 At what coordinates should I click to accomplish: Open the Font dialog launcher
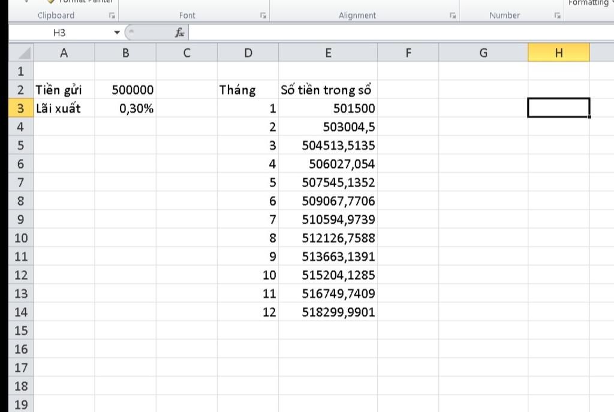(x=263, y=16)
